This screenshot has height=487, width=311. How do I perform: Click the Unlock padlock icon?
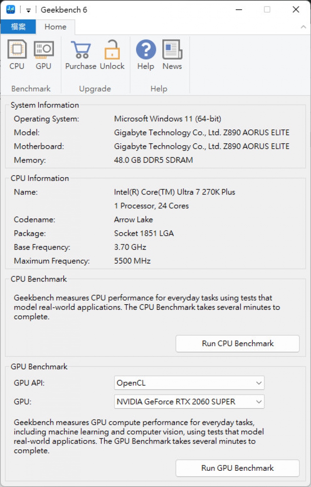click(112, 50)
